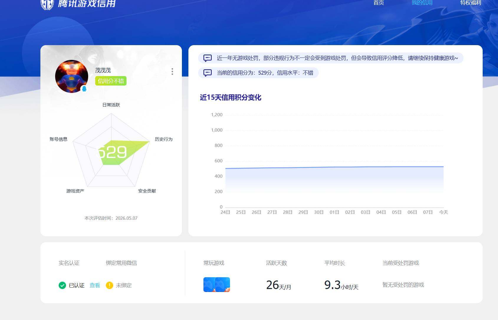Click the 腾讯游戏信用 site title

87,3
